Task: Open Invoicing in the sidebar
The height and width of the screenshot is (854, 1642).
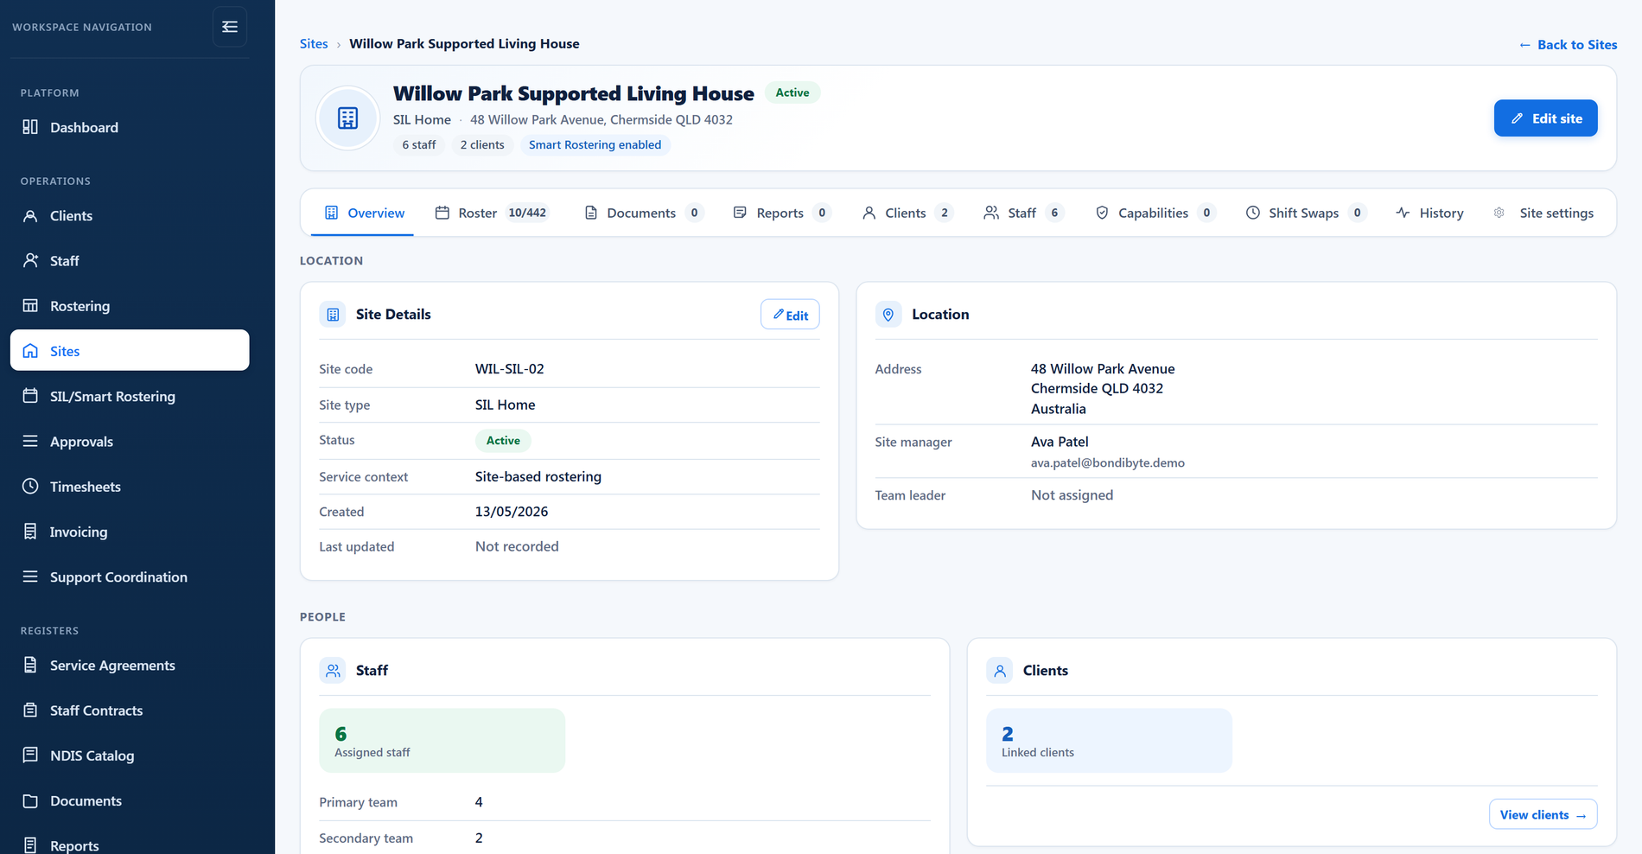Action: click(x=130, y=532)
